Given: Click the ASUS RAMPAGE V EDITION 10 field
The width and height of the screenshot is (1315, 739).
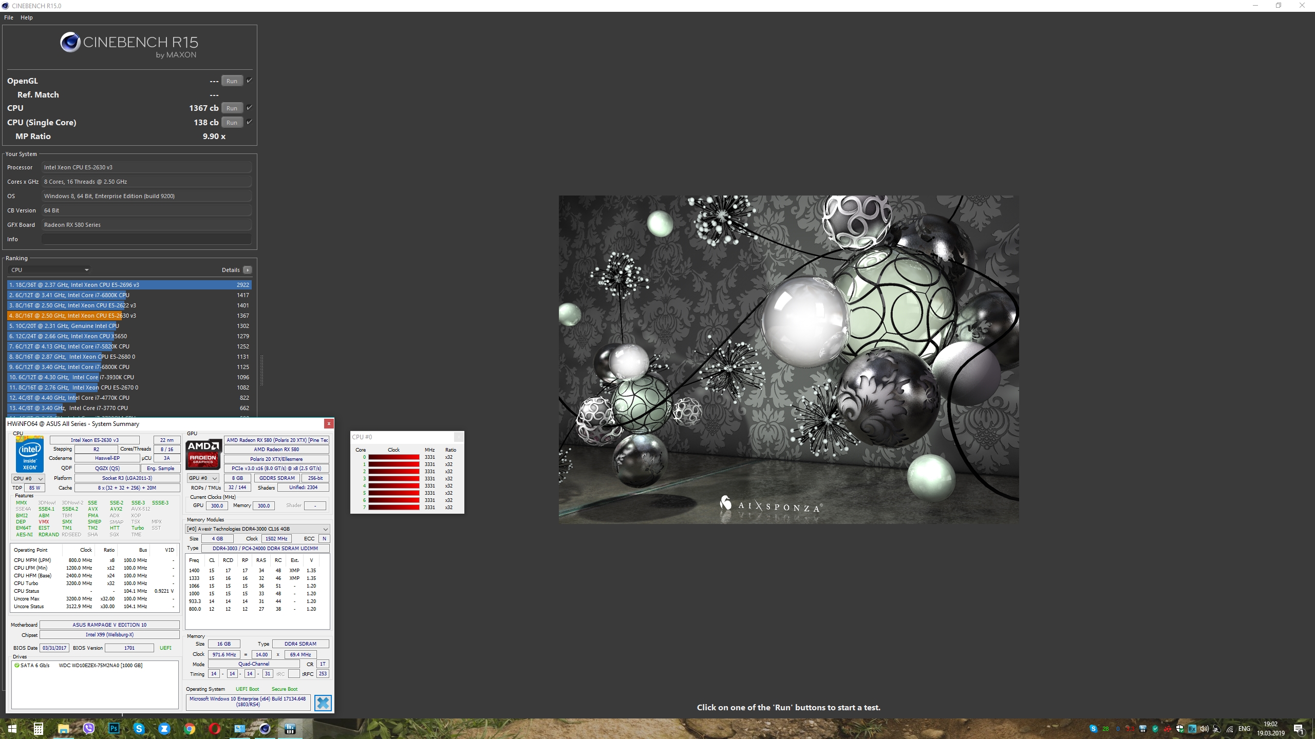Looking at the screenshot, I should 109,625.
